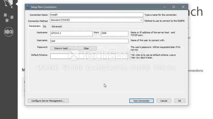Maximize the Setup New Connection dialog
Viewport: 213px width, 119px height.
174,7
